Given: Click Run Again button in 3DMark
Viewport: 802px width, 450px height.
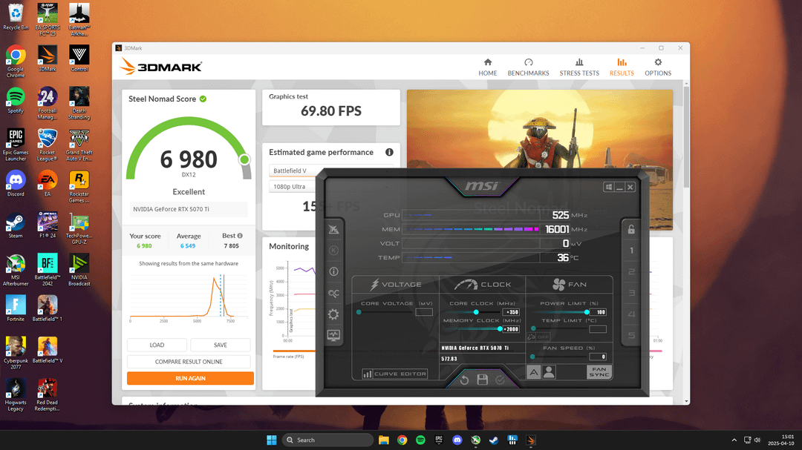Looking at the screenshot, I should [x=190, y=379].
